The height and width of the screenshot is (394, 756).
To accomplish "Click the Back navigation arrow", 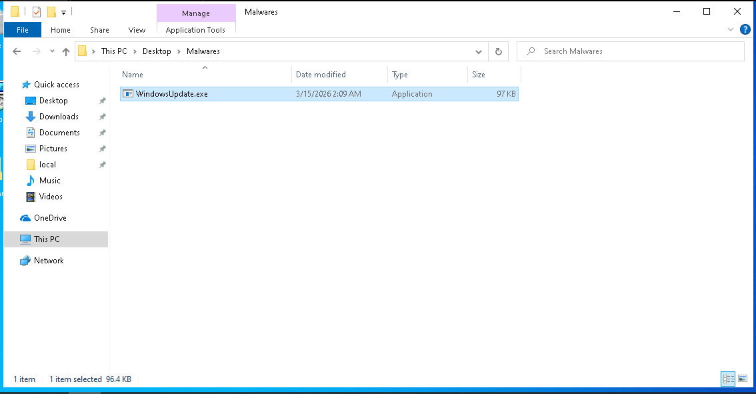I will 17,51.
